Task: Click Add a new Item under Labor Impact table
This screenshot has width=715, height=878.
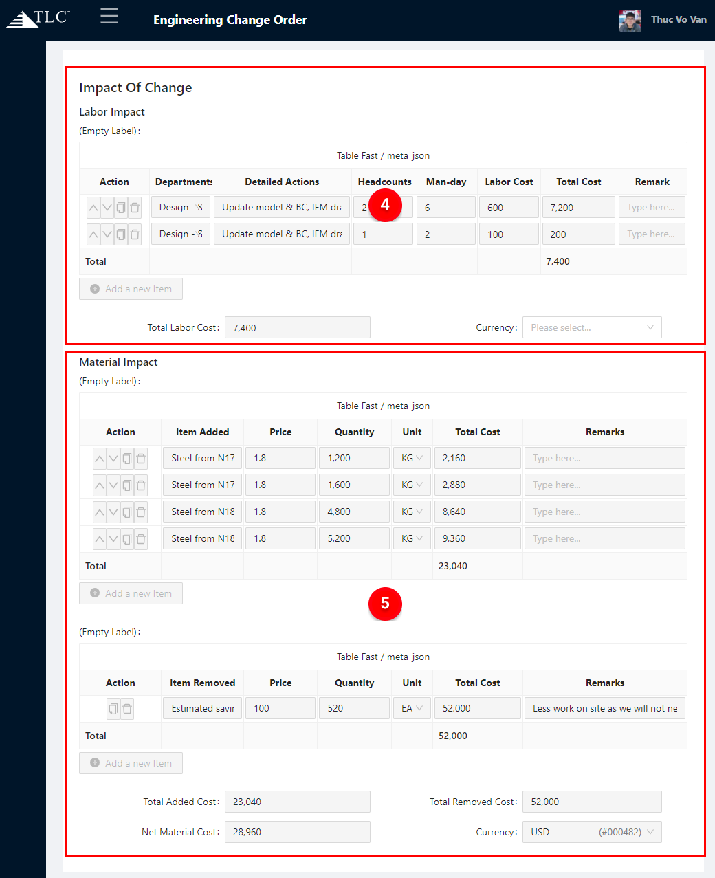Action: (x=131, y=289)
